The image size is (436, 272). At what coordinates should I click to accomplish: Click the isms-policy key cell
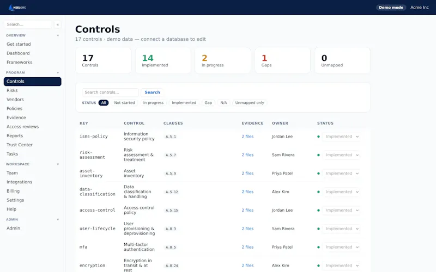(x=93, y=137)
